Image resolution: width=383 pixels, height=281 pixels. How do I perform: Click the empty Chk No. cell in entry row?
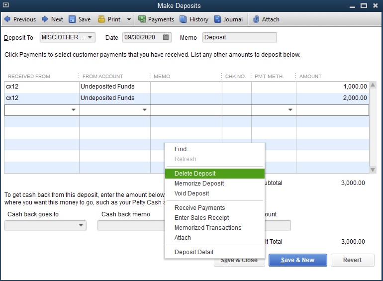237,110
